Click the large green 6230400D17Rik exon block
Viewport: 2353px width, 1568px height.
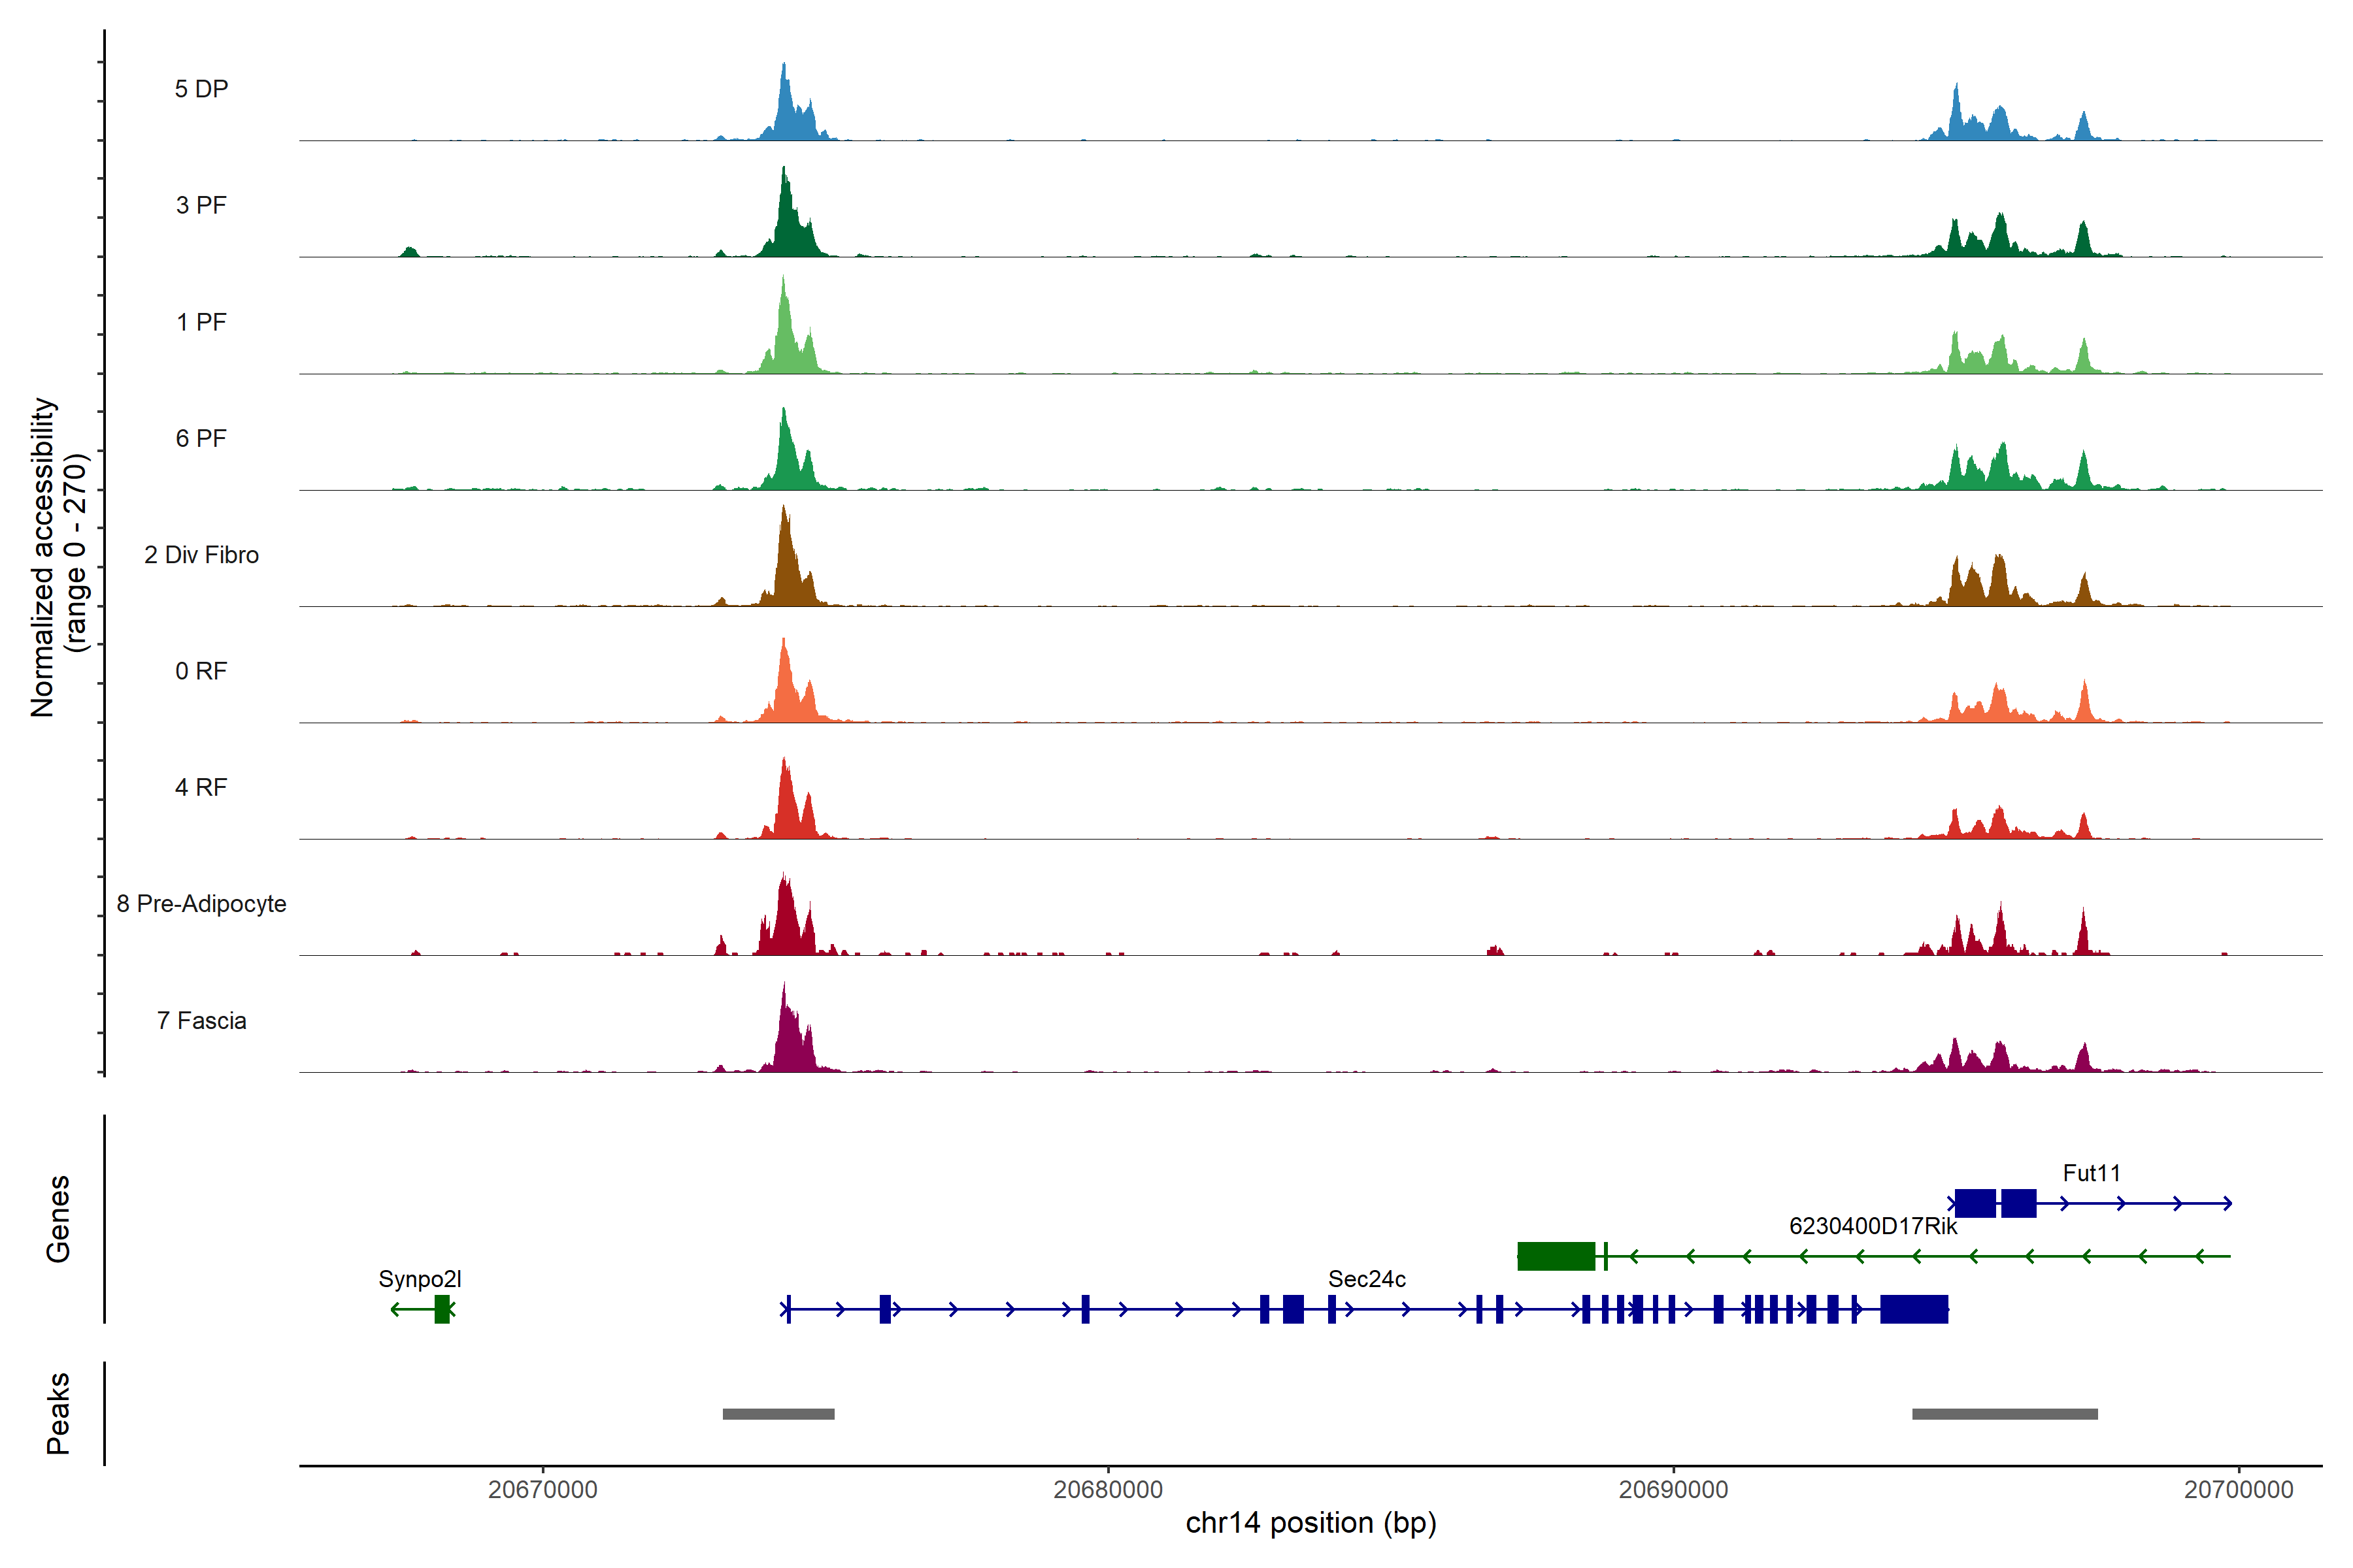pyautogui.click(x=1556, y=1256)
